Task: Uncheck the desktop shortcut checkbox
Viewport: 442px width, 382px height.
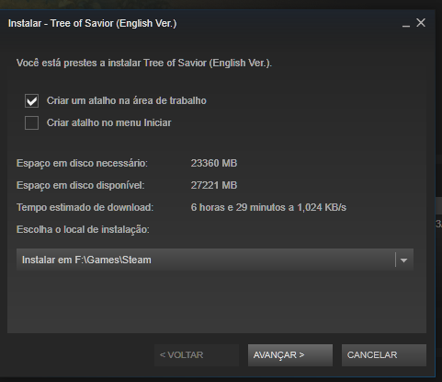Action: coord(31,100)
